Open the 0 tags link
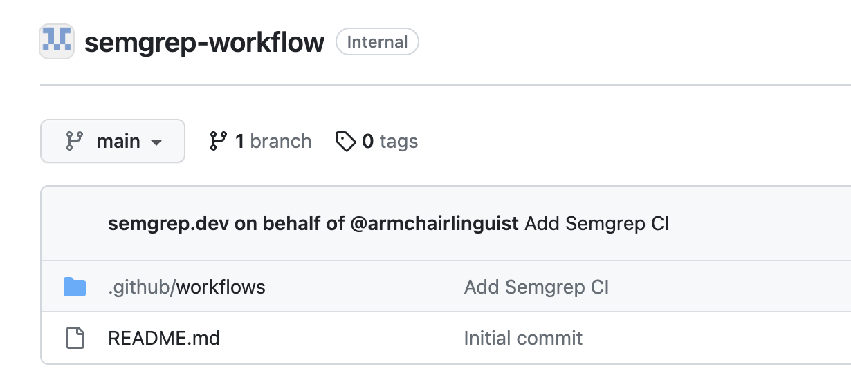 tap(390, 141)
